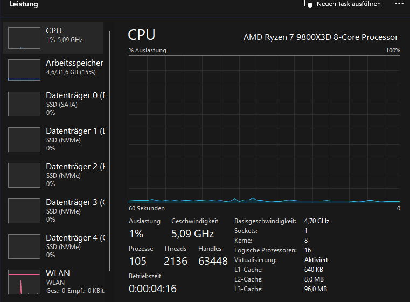
Task: Select the Arbeitsspeicher usage thumbnail
Action: point(24,70)
